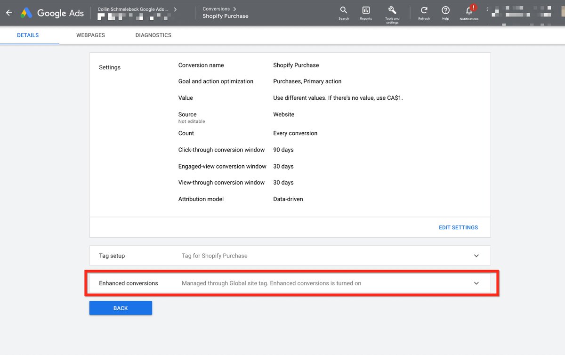
Task: Click the Shopify Purchase breadcrumb title
Action: pos(226,16)
